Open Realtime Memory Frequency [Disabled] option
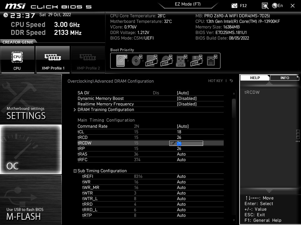301x225 pixels. (x=187, y=104)
